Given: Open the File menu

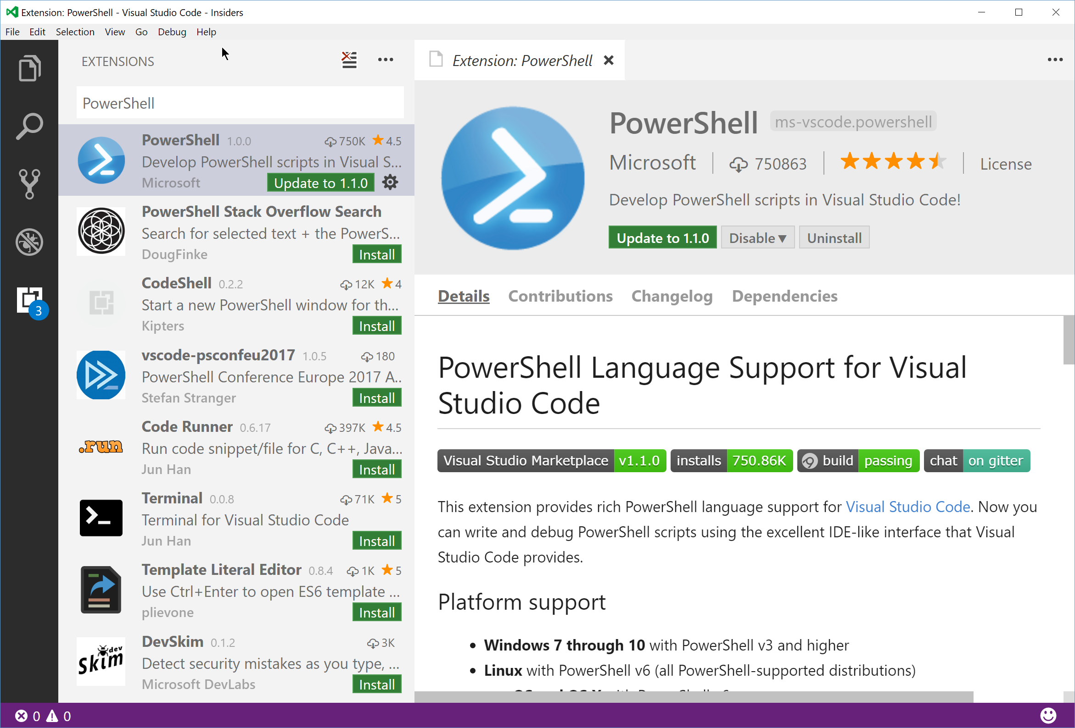Looking at the screenshot, I should coord(12,32).
